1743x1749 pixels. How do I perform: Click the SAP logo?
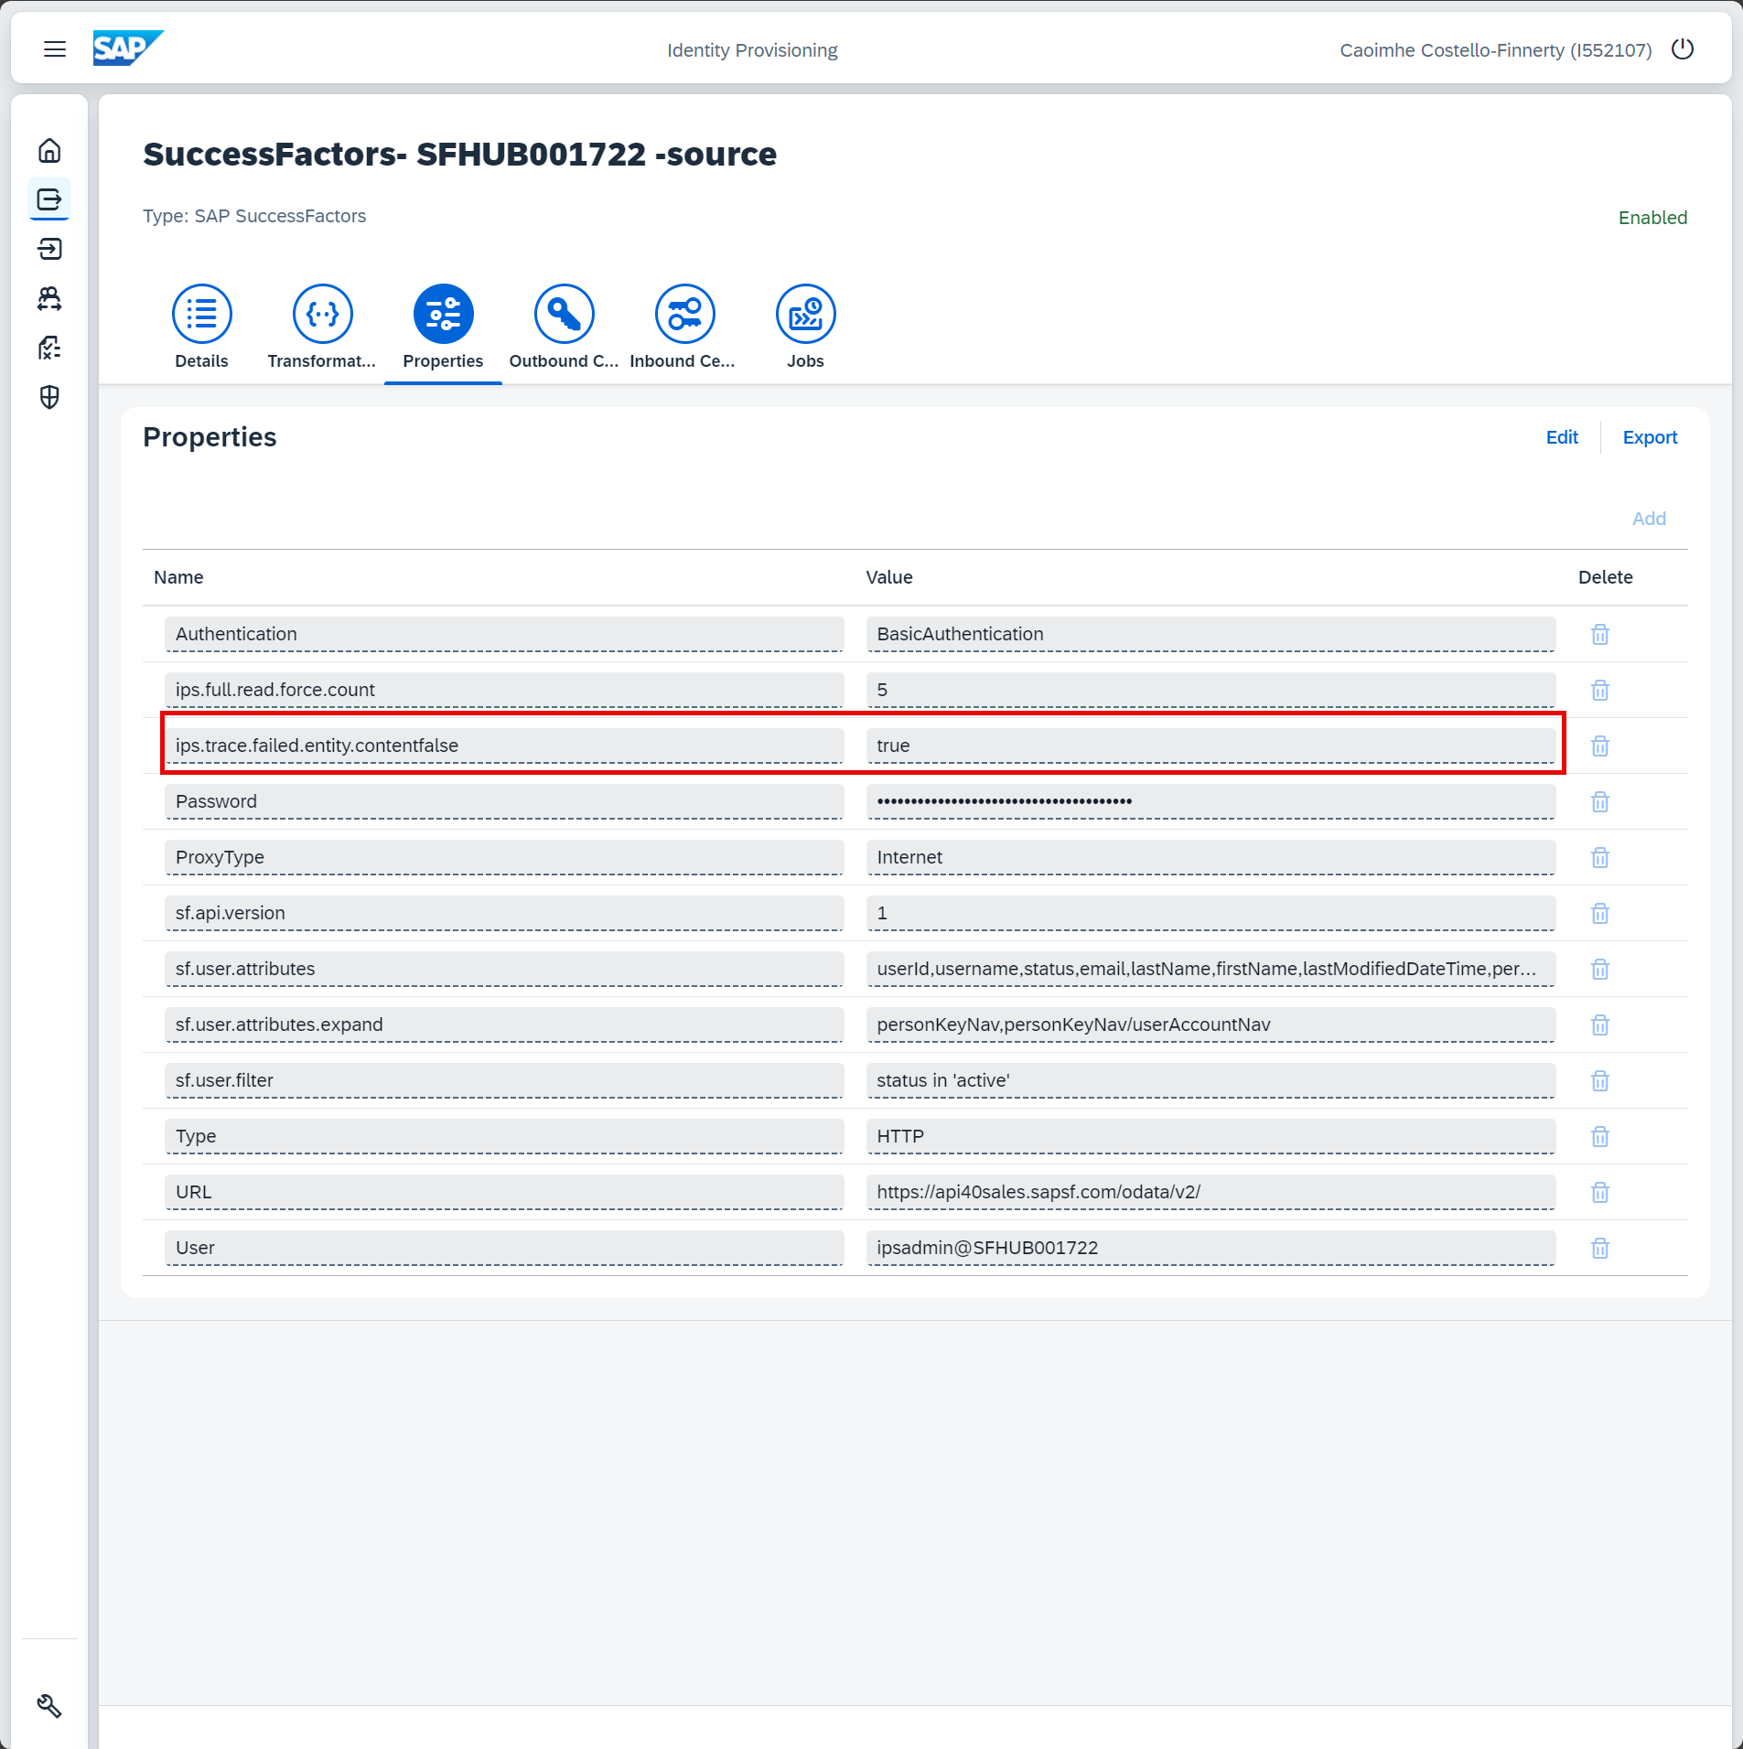tap(128, 48)
